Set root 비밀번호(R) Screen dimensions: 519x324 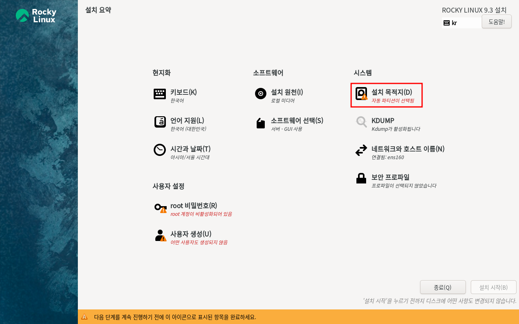[x=193, y=205]
